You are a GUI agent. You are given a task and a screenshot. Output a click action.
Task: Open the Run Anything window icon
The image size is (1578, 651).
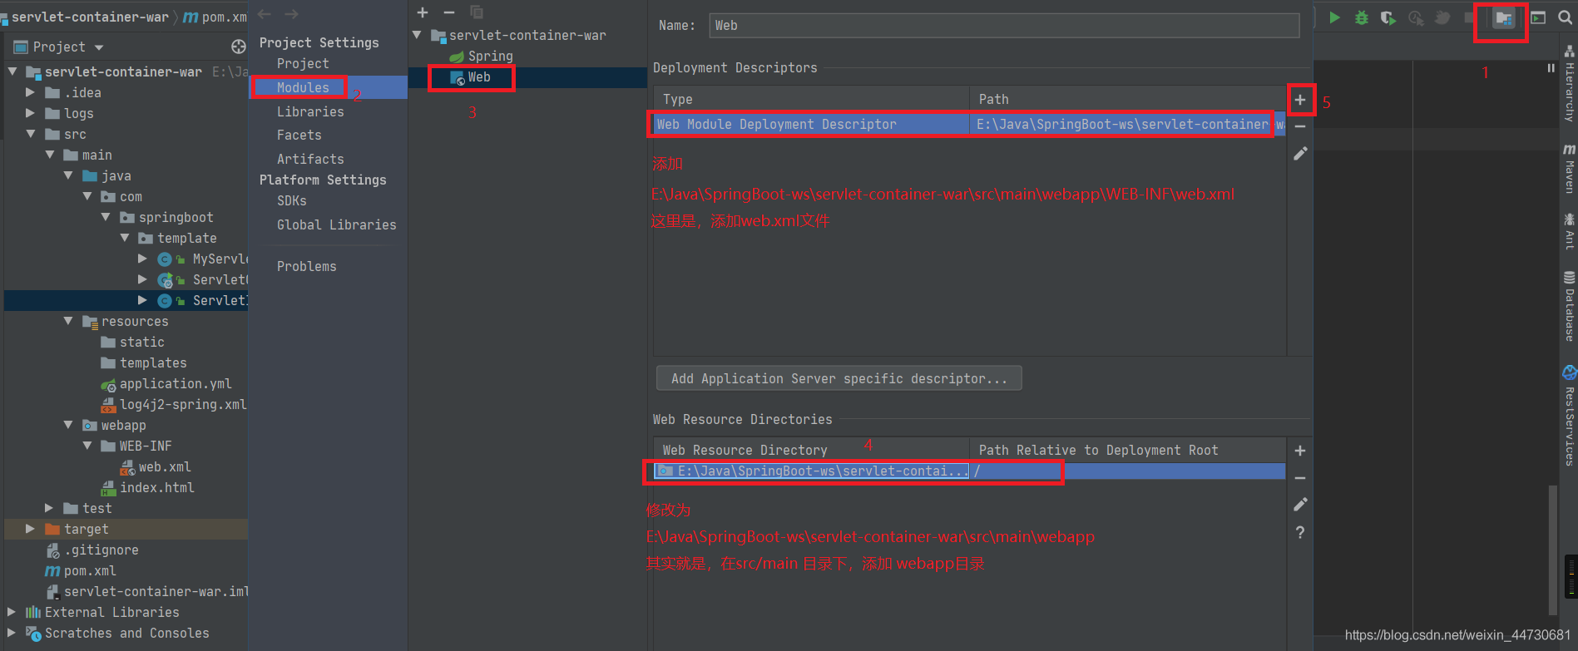click(x=1538, y=17)
